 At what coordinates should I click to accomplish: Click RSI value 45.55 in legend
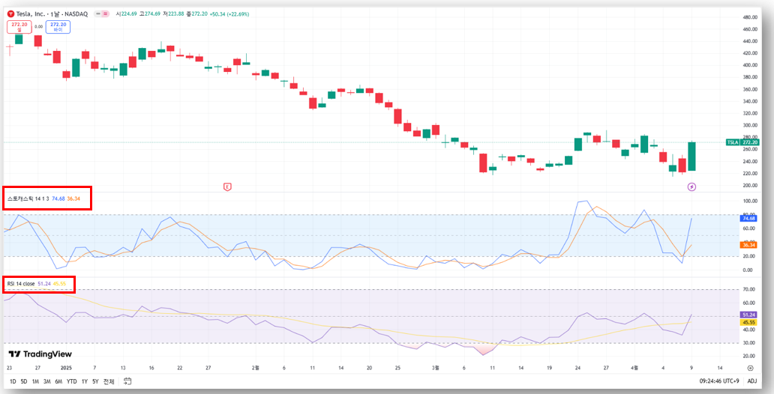point(59,284)
